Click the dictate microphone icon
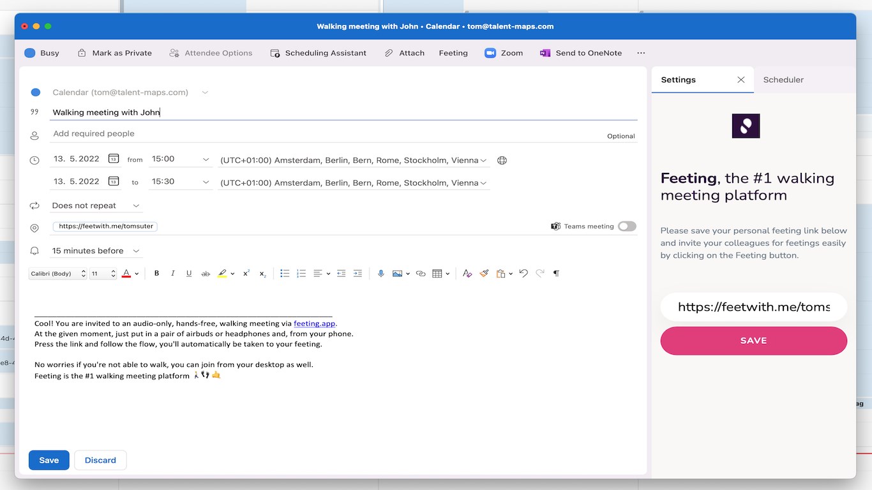The image size is (872, 490). coord(381,274)
